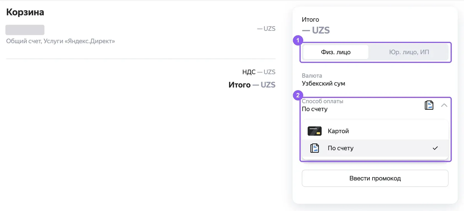Click Ввести промокод button

pos(375,178)
